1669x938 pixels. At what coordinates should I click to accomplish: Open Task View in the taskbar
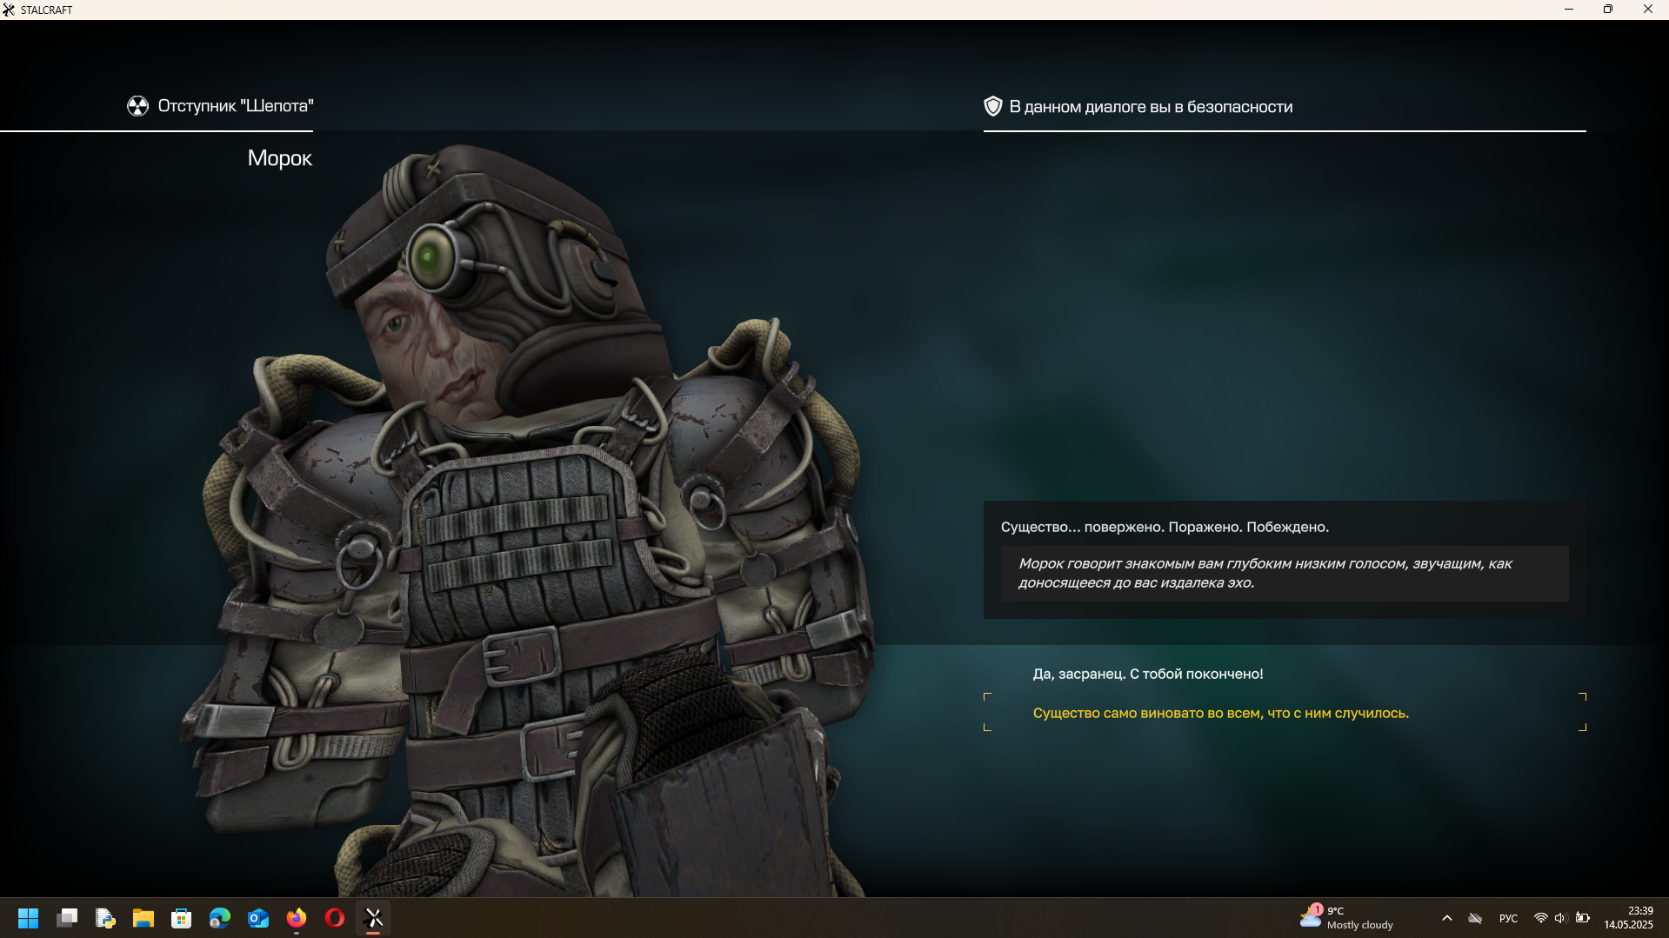[x=67, y=918]
